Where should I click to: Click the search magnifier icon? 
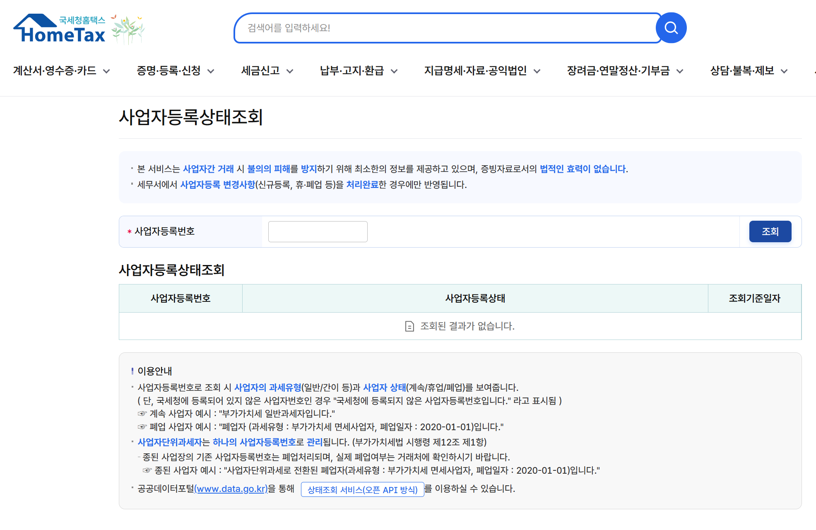click(671, 27)
